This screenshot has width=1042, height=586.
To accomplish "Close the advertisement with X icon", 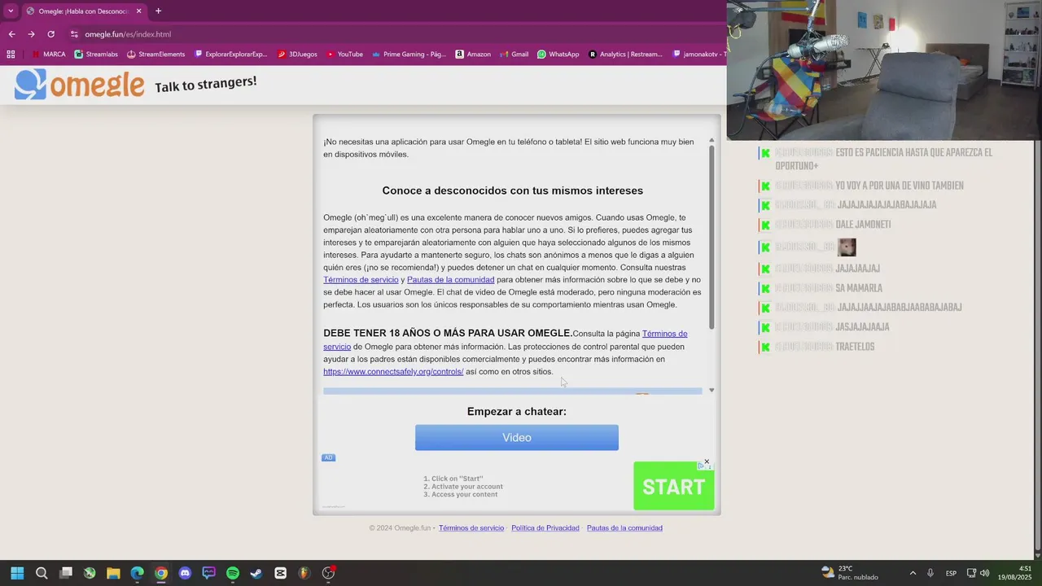I will point(707,461).
